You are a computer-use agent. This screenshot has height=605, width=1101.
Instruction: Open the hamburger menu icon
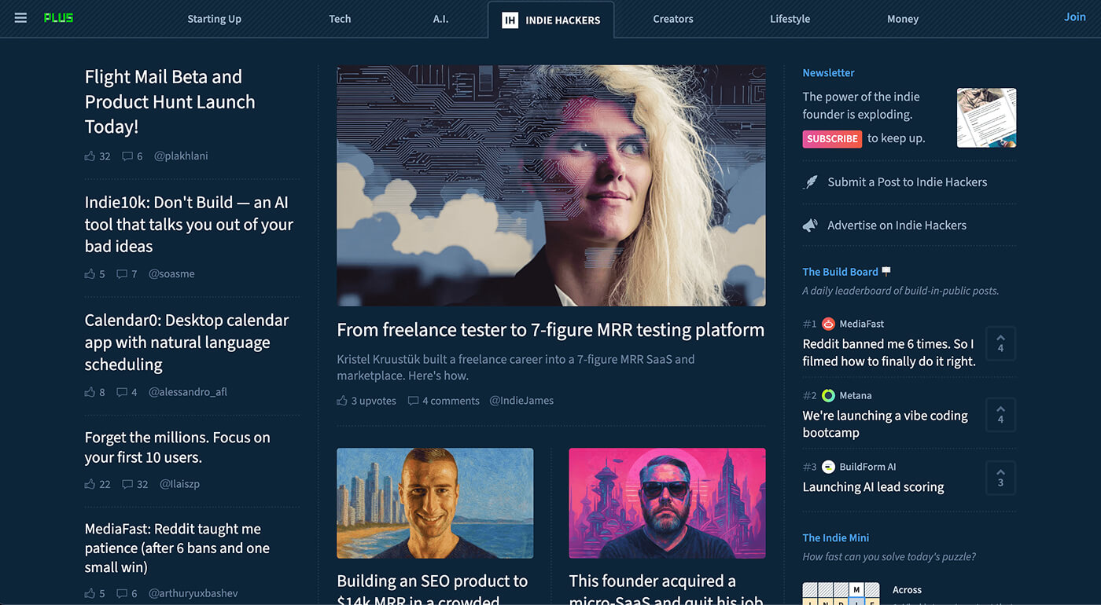coord(20,18)
